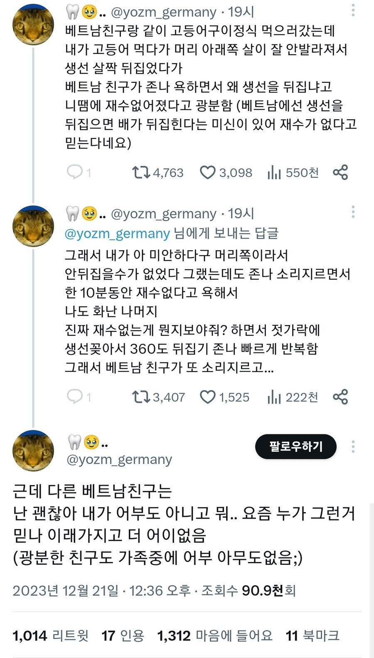Open the 1,014 리트윗 list
374x658 pixels.
point(51,635)
